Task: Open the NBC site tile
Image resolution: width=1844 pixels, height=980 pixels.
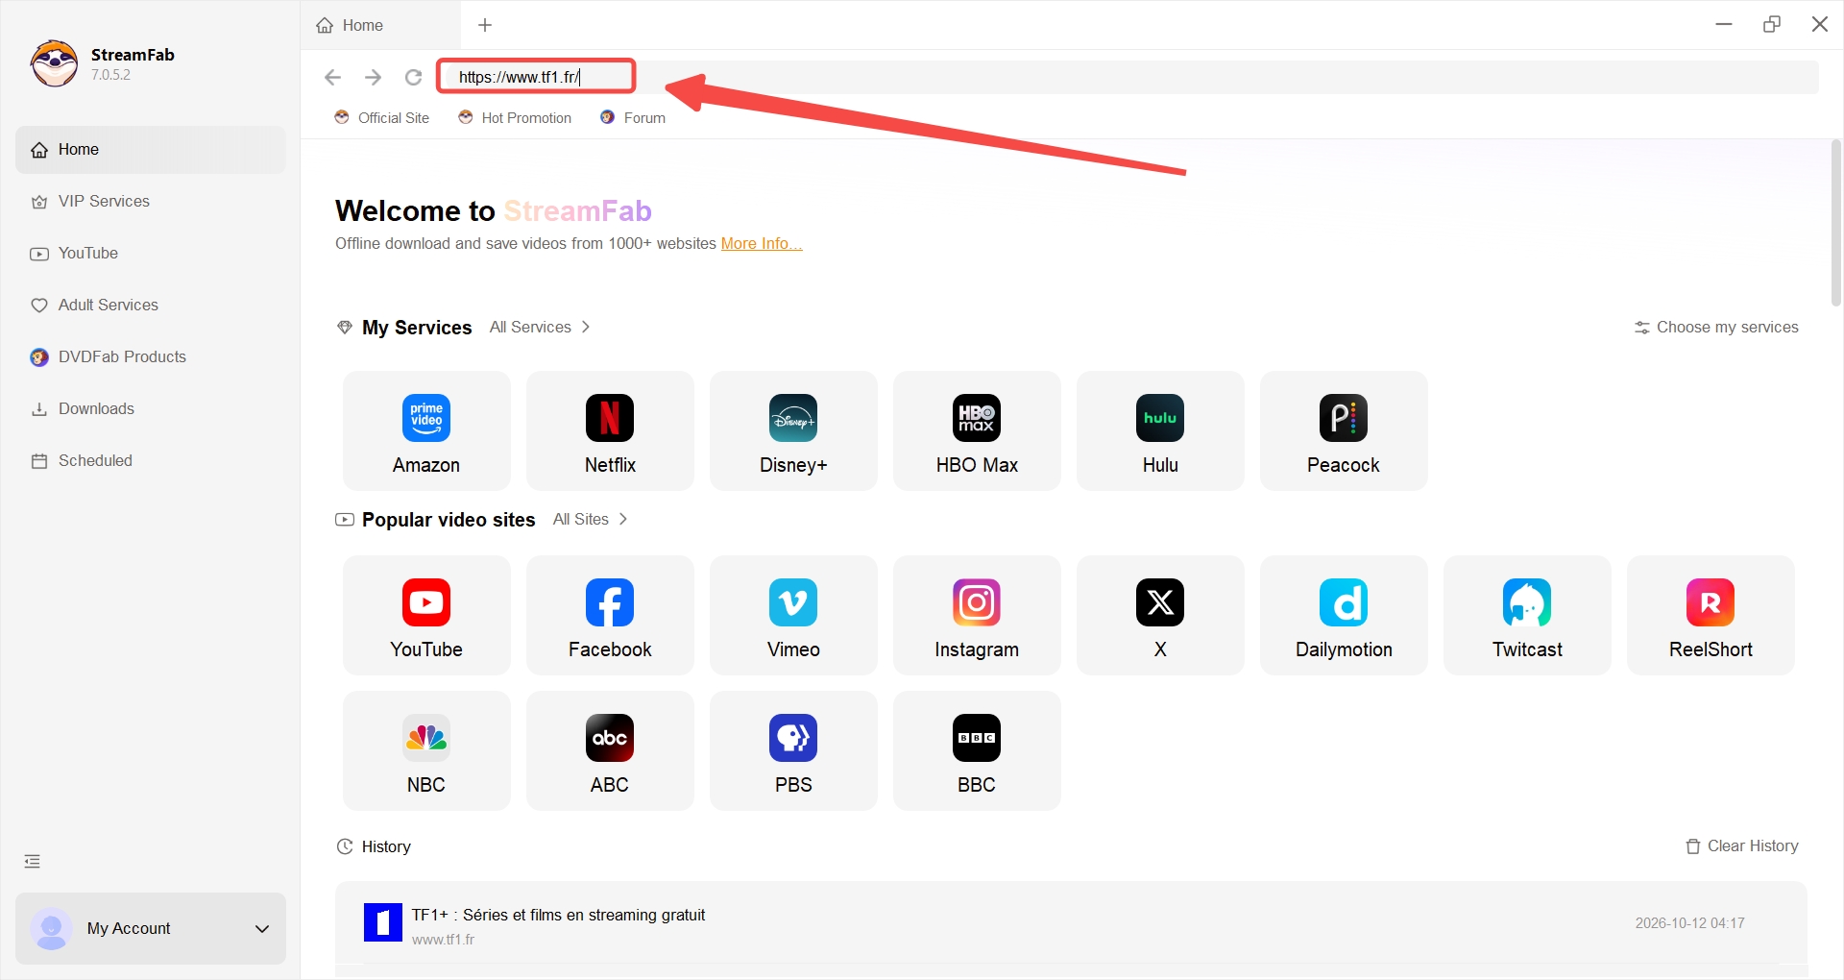Action: pos(426,750)
